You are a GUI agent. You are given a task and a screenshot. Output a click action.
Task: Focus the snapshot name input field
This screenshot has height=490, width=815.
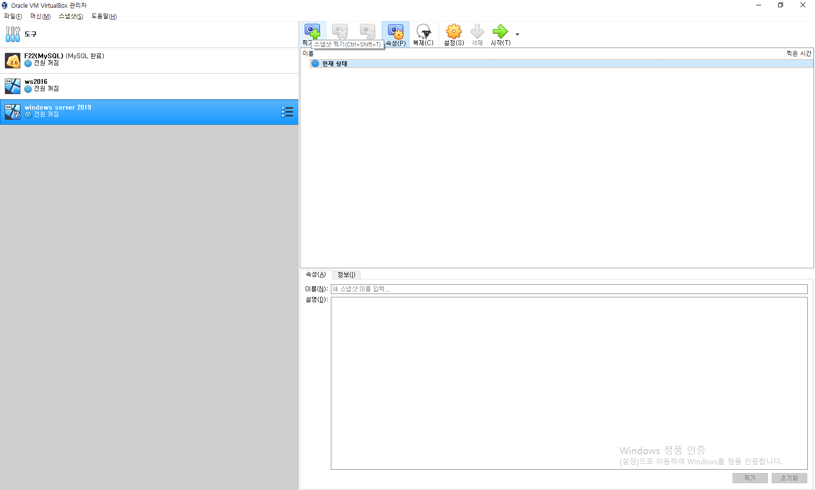569,289
